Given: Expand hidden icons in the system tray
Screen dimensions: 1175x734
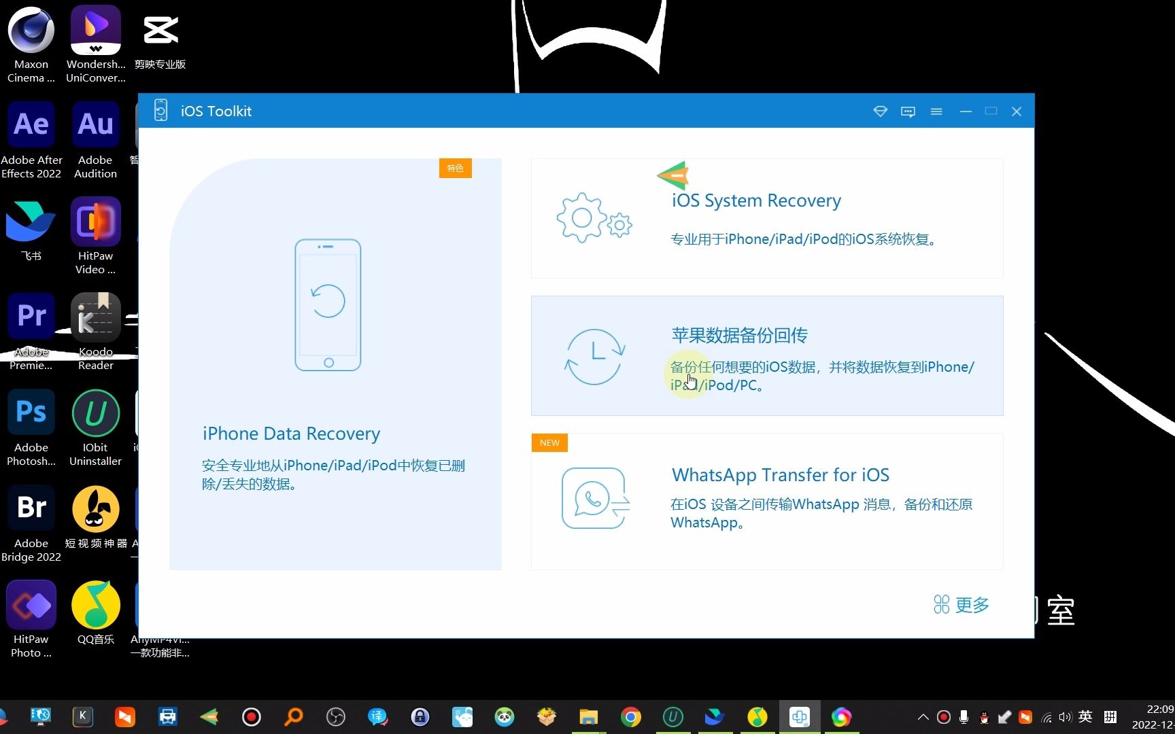Looking at the screenshot, I should point(922,716).
